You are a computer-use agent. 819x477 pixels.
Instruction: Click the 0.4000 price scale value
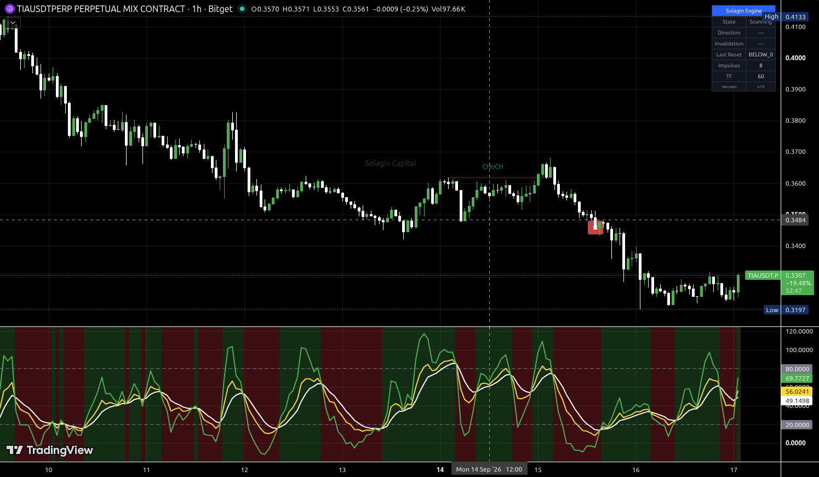tap(795, 58)
